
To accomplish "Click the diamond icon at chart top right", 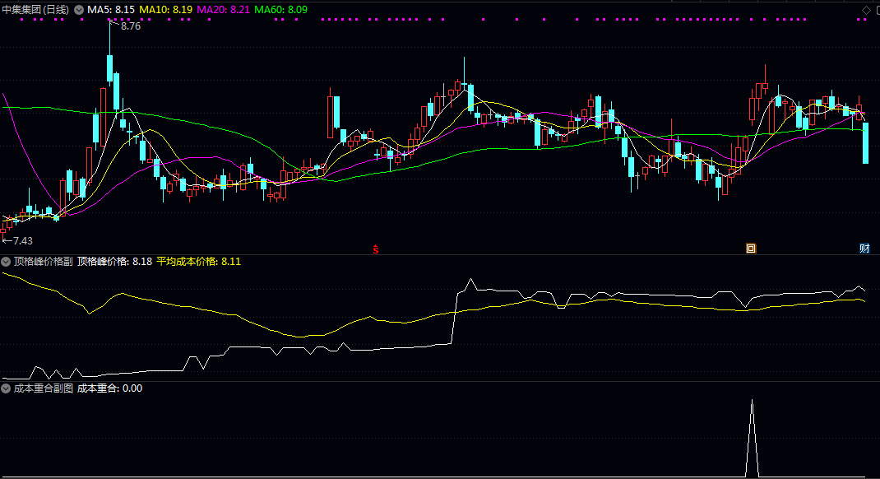I will [x=865, y=10].
